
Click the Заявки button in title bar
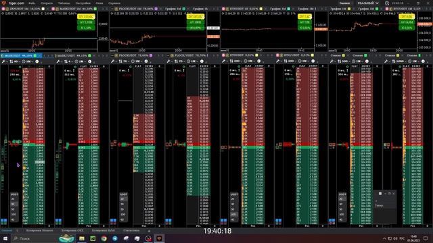point(344,3)
